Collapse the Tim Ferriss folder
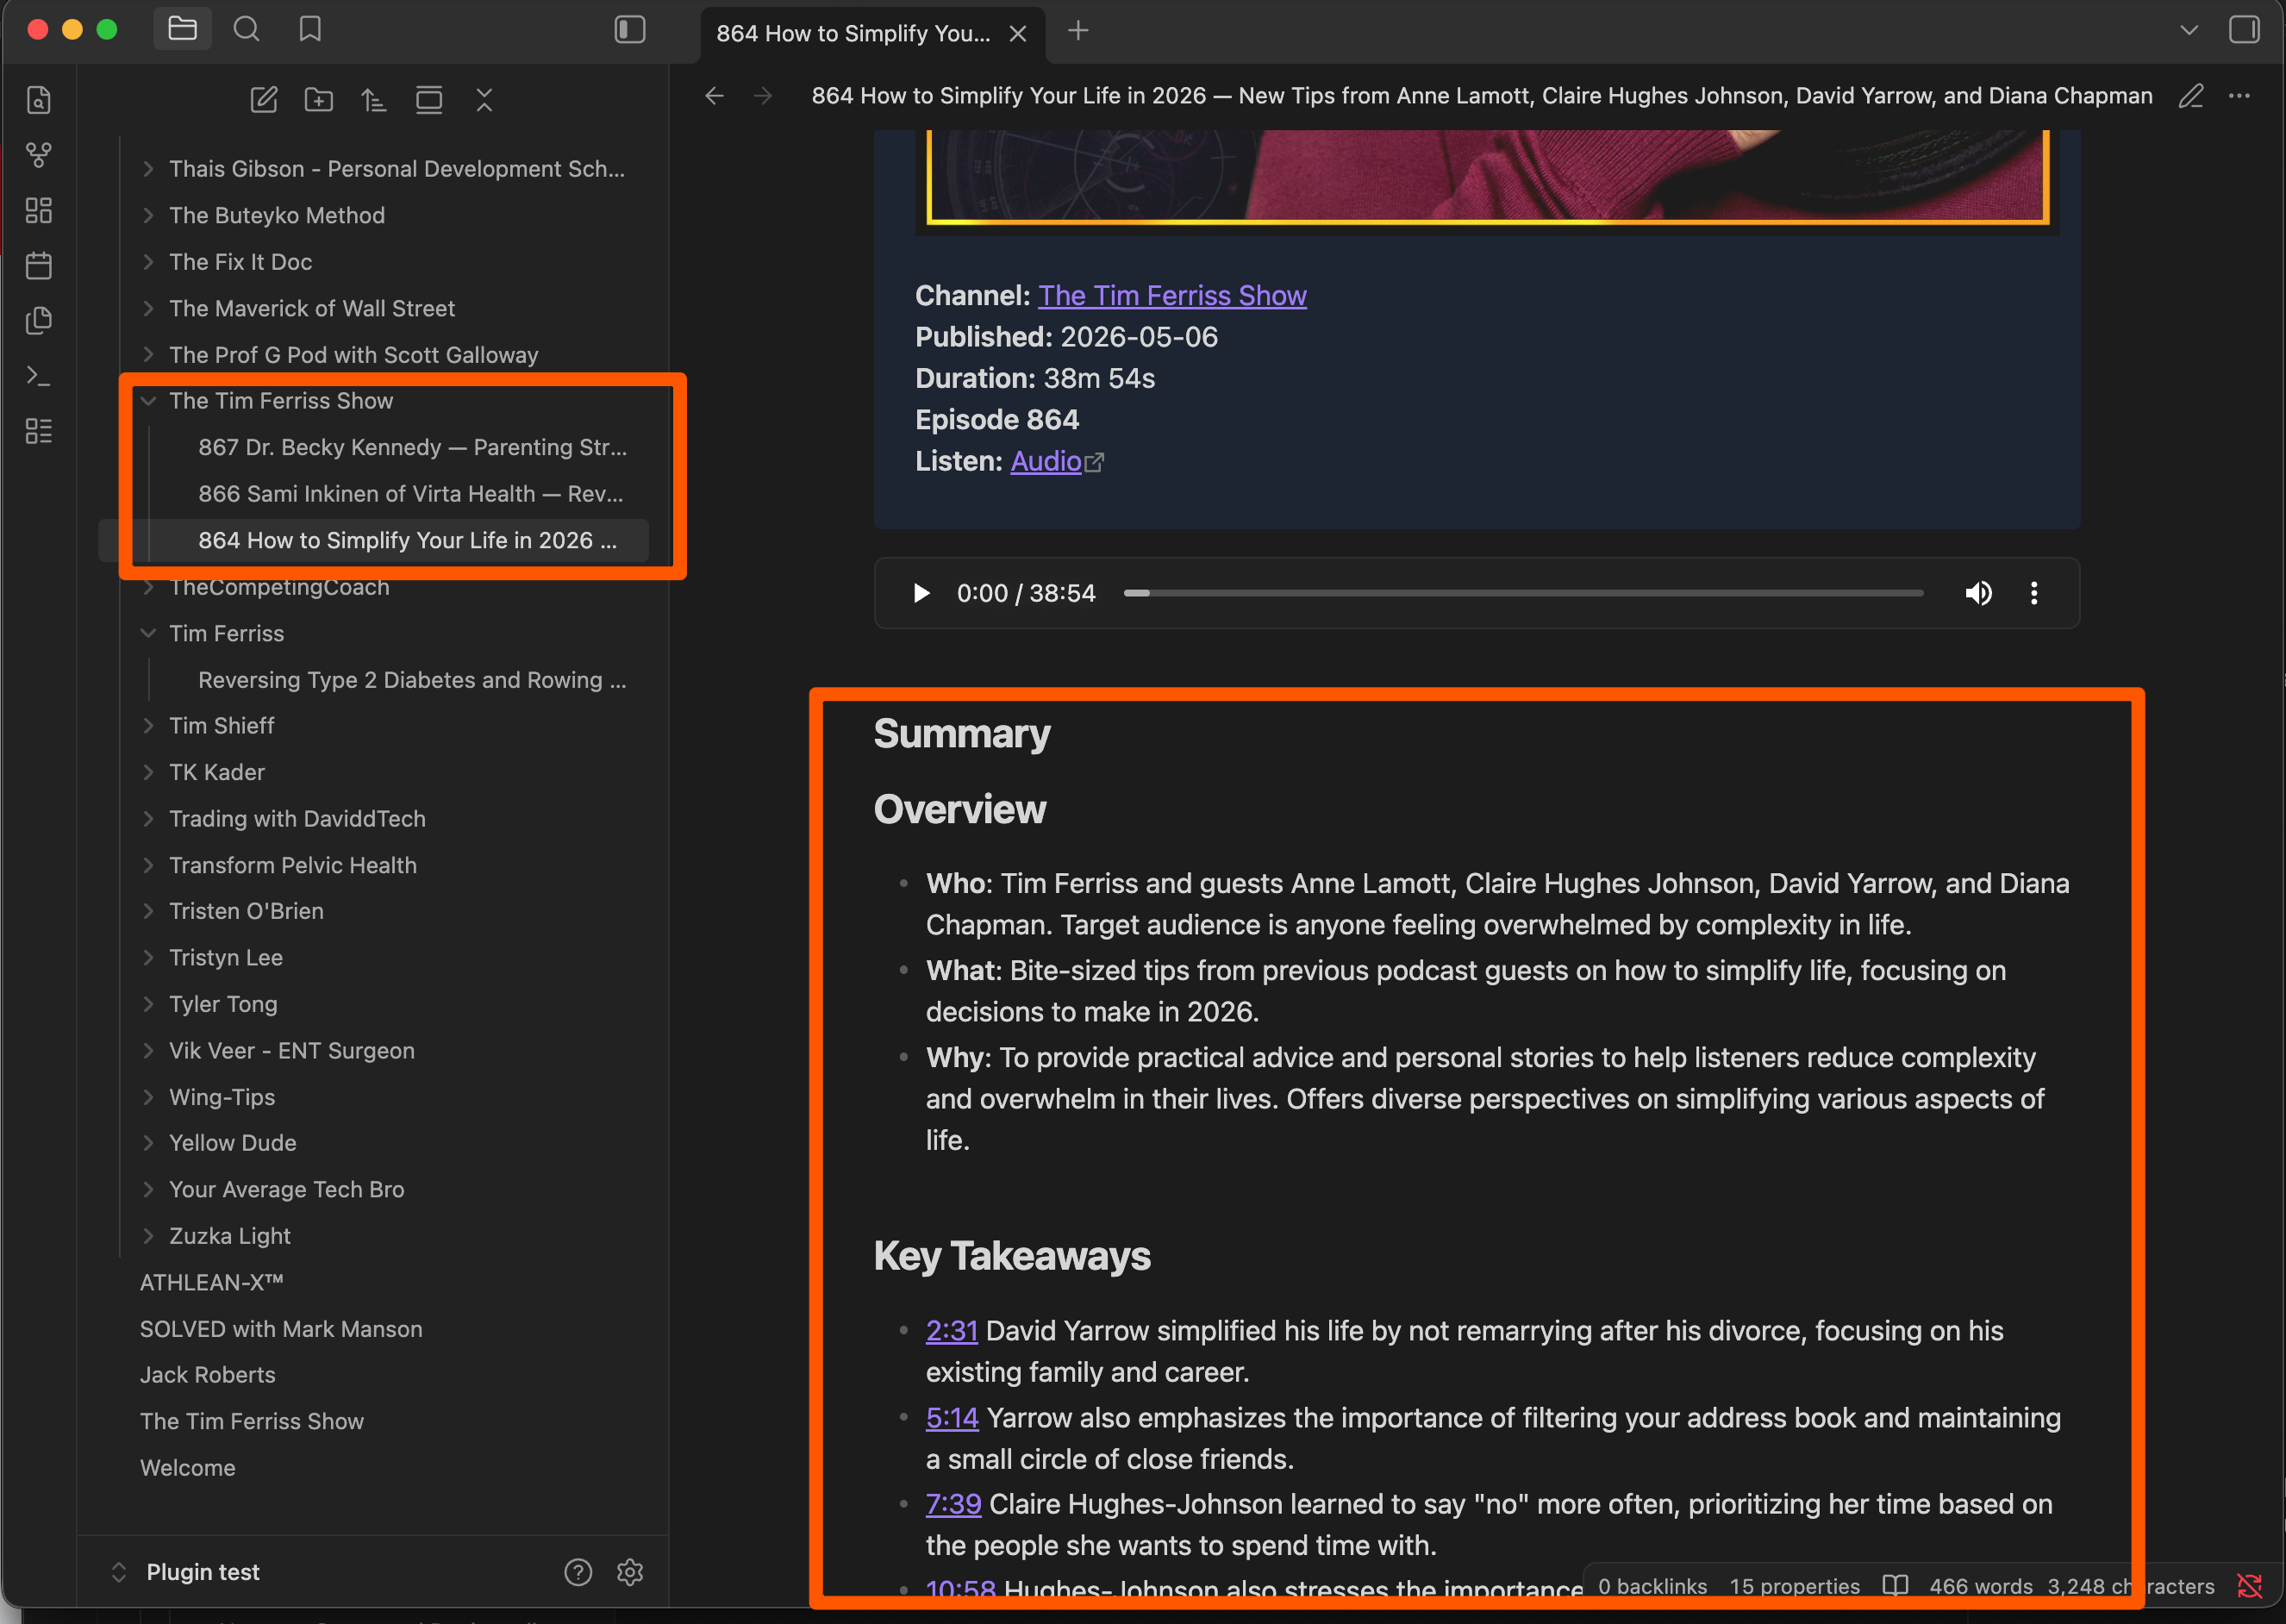The height and width of the screenshot is (1624, 2286). [148, 633]
